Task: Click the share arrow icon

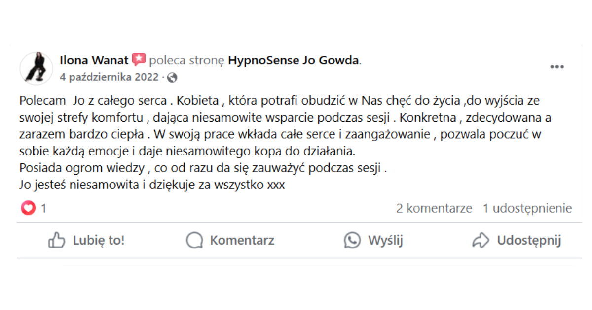Action: click(x=481, y=241)
